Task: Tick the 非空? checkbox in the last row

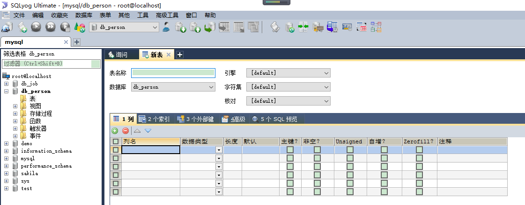Action: tap(318, 191)
